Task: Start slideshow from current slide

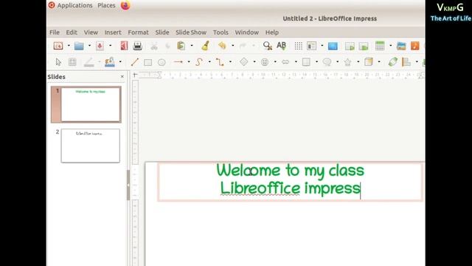Action: point(364,46)
